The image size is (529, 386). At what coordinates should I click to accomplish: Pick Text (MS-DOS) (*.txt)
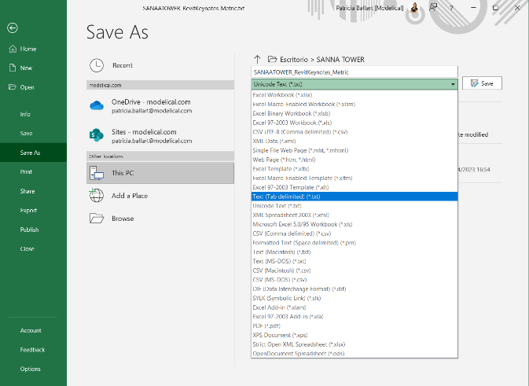(x=355, y=261)
